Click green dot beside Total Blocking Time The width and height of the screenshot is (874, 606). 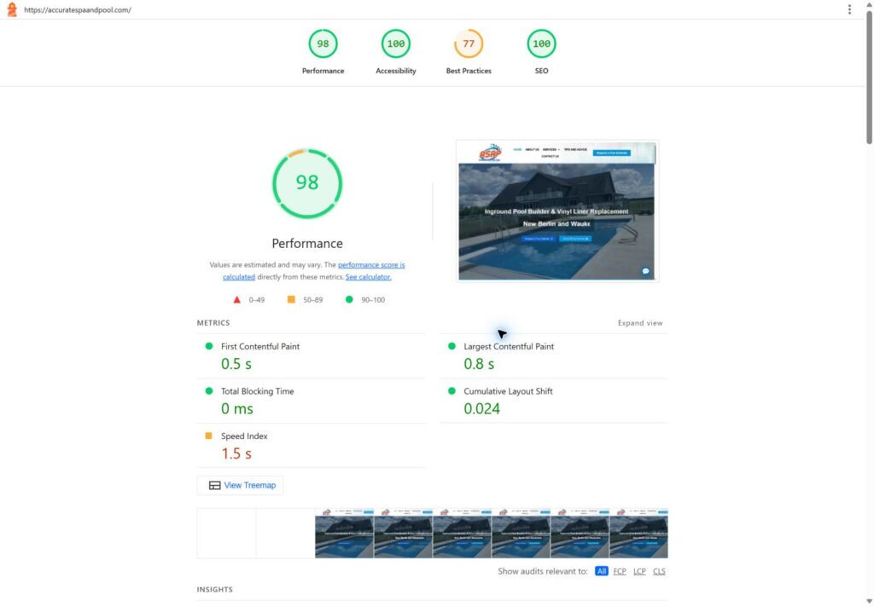[x=209, y=391]
